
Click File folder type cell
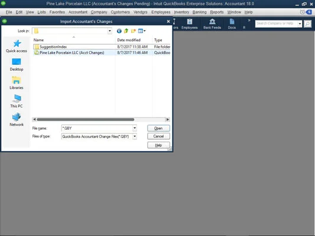point(162,47)
